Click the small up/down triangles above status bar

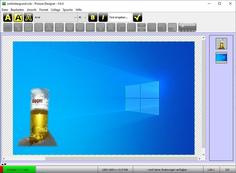coord(4,164)
